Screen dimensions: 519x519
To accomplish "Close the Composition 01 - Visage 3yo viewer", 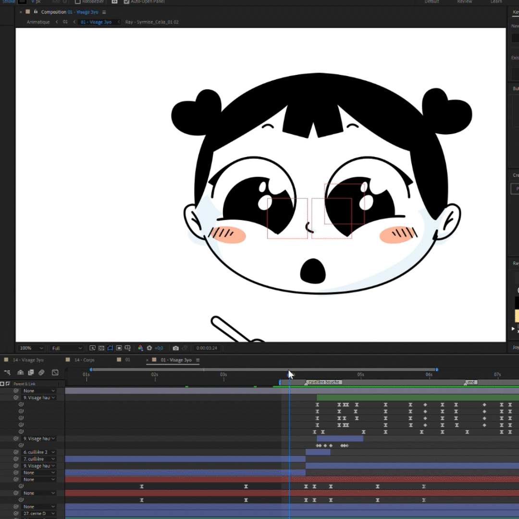I will coord(21,12).
